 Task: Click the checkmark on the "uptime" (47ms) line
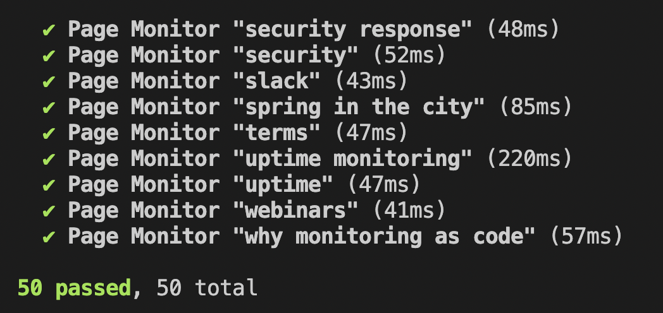point(49,186)
